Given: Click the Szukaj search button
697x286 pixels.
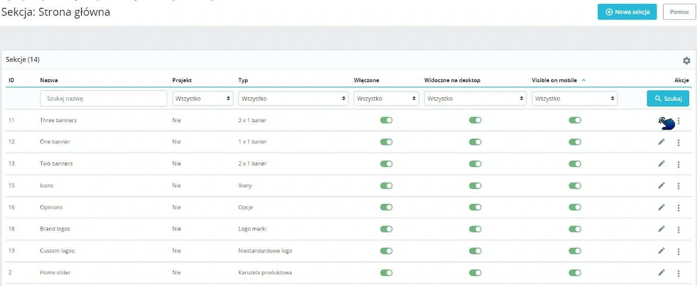Looking at the screenshot, I should tap(668, 99).
